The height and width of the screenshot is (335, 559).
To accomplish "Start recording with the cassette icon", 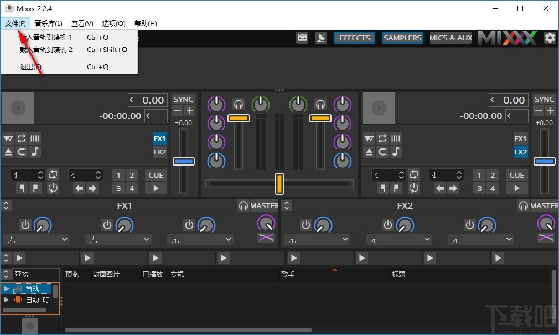I will (302, 38).
